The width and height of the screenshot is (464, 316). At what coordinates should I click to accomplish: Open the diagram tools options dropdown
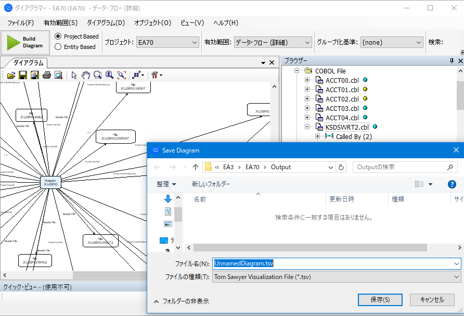pos(157,75)
